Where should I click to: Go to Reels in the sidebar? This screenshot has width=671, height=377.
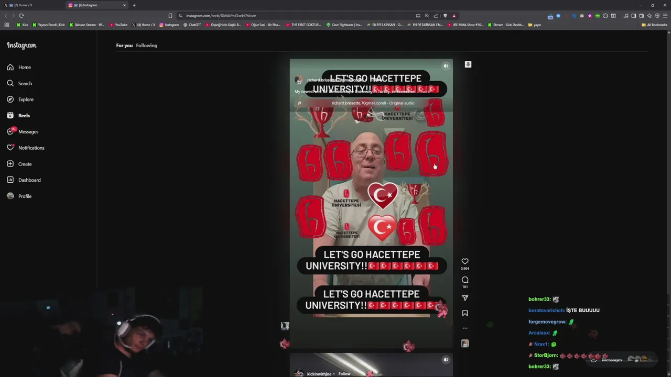point(18,115)
